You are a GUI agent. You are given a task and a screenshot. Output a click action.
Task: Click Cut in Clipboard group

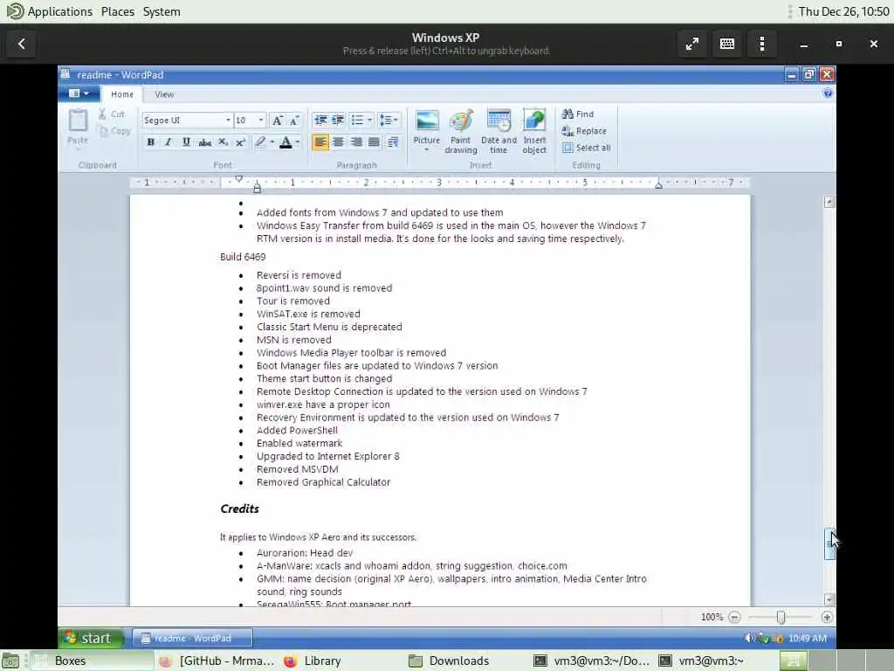point(111,114)
